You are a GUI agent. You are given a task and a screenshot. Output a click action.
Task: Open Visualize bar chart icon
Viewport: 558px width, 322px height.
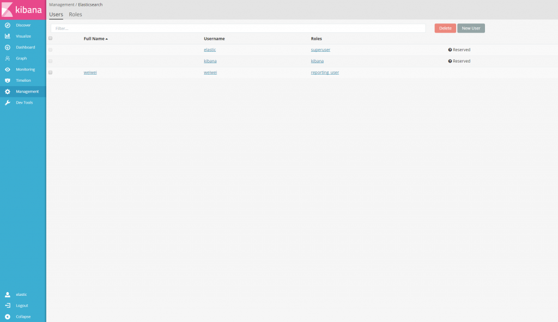tap(8, 37)
